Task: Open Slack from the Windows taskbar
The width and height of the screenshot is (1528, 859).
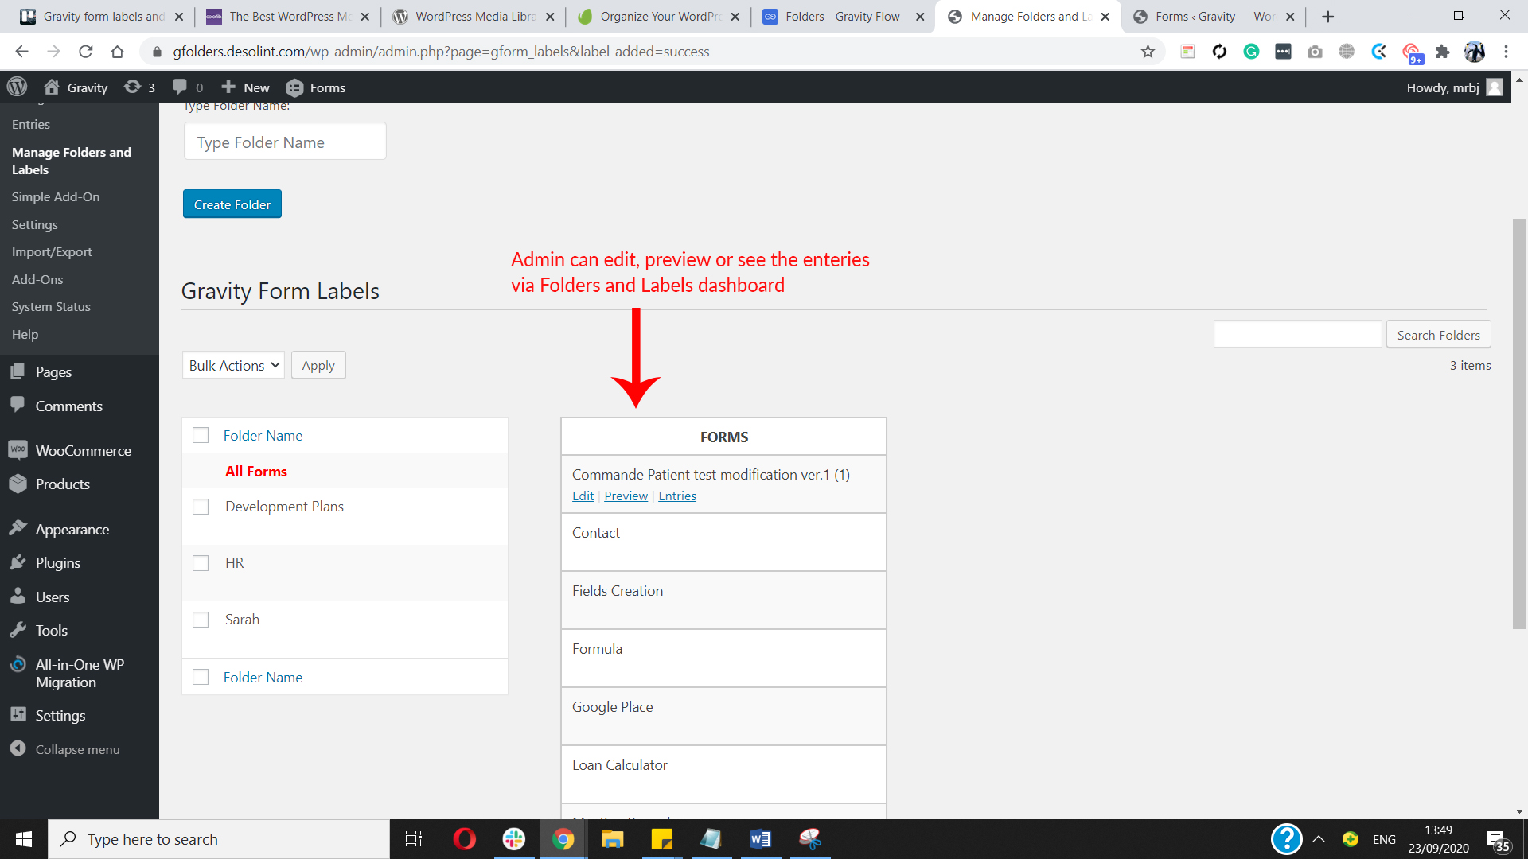Action: click(513, 839)
